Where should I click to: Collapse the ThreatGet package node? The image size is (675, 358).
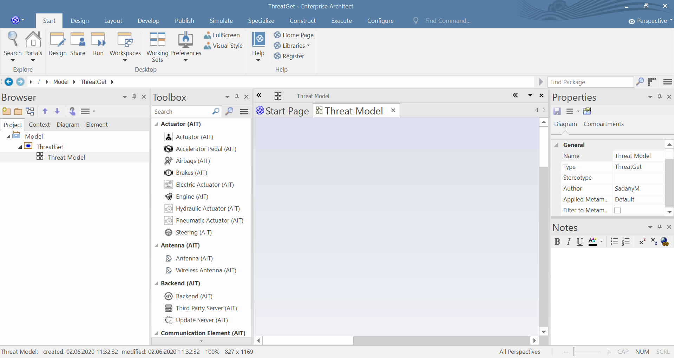tap(20, 147)
